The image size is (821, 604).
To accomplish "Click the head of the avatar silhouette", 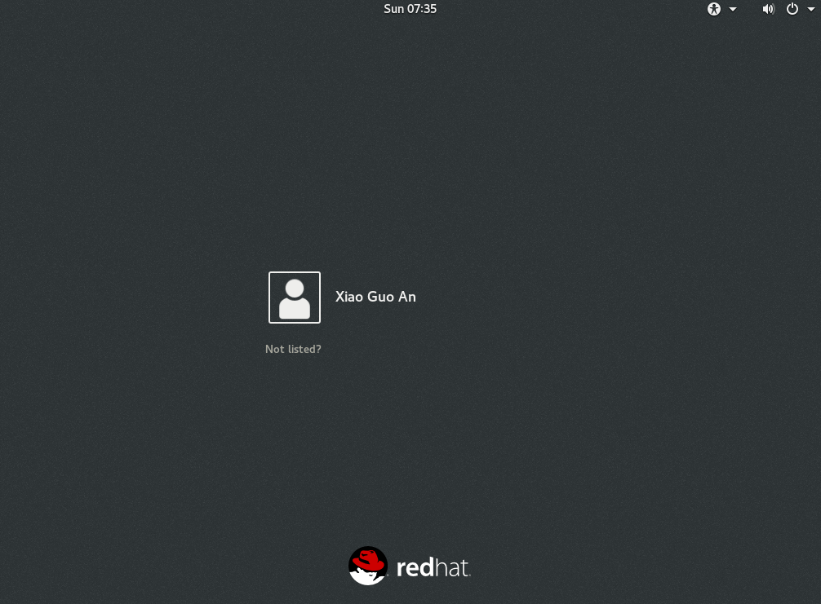I will pos(295,289).
